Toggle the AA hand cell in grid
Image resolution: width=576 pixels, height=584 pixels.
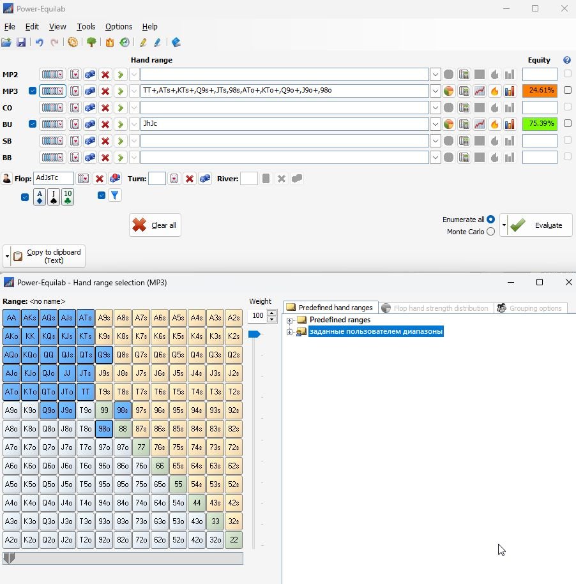coord(11,318)
